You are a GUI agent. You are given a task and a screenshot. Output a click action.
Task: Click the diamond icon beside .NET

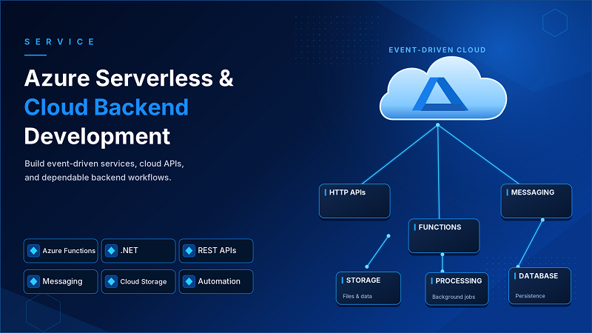click(x=112, y=251)
